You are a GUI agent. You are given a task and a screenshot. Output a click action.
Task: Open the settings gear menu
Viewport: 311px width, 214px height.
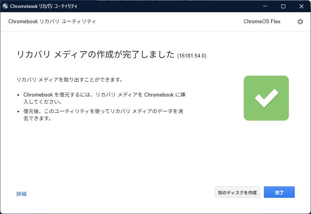coord(300,22)
